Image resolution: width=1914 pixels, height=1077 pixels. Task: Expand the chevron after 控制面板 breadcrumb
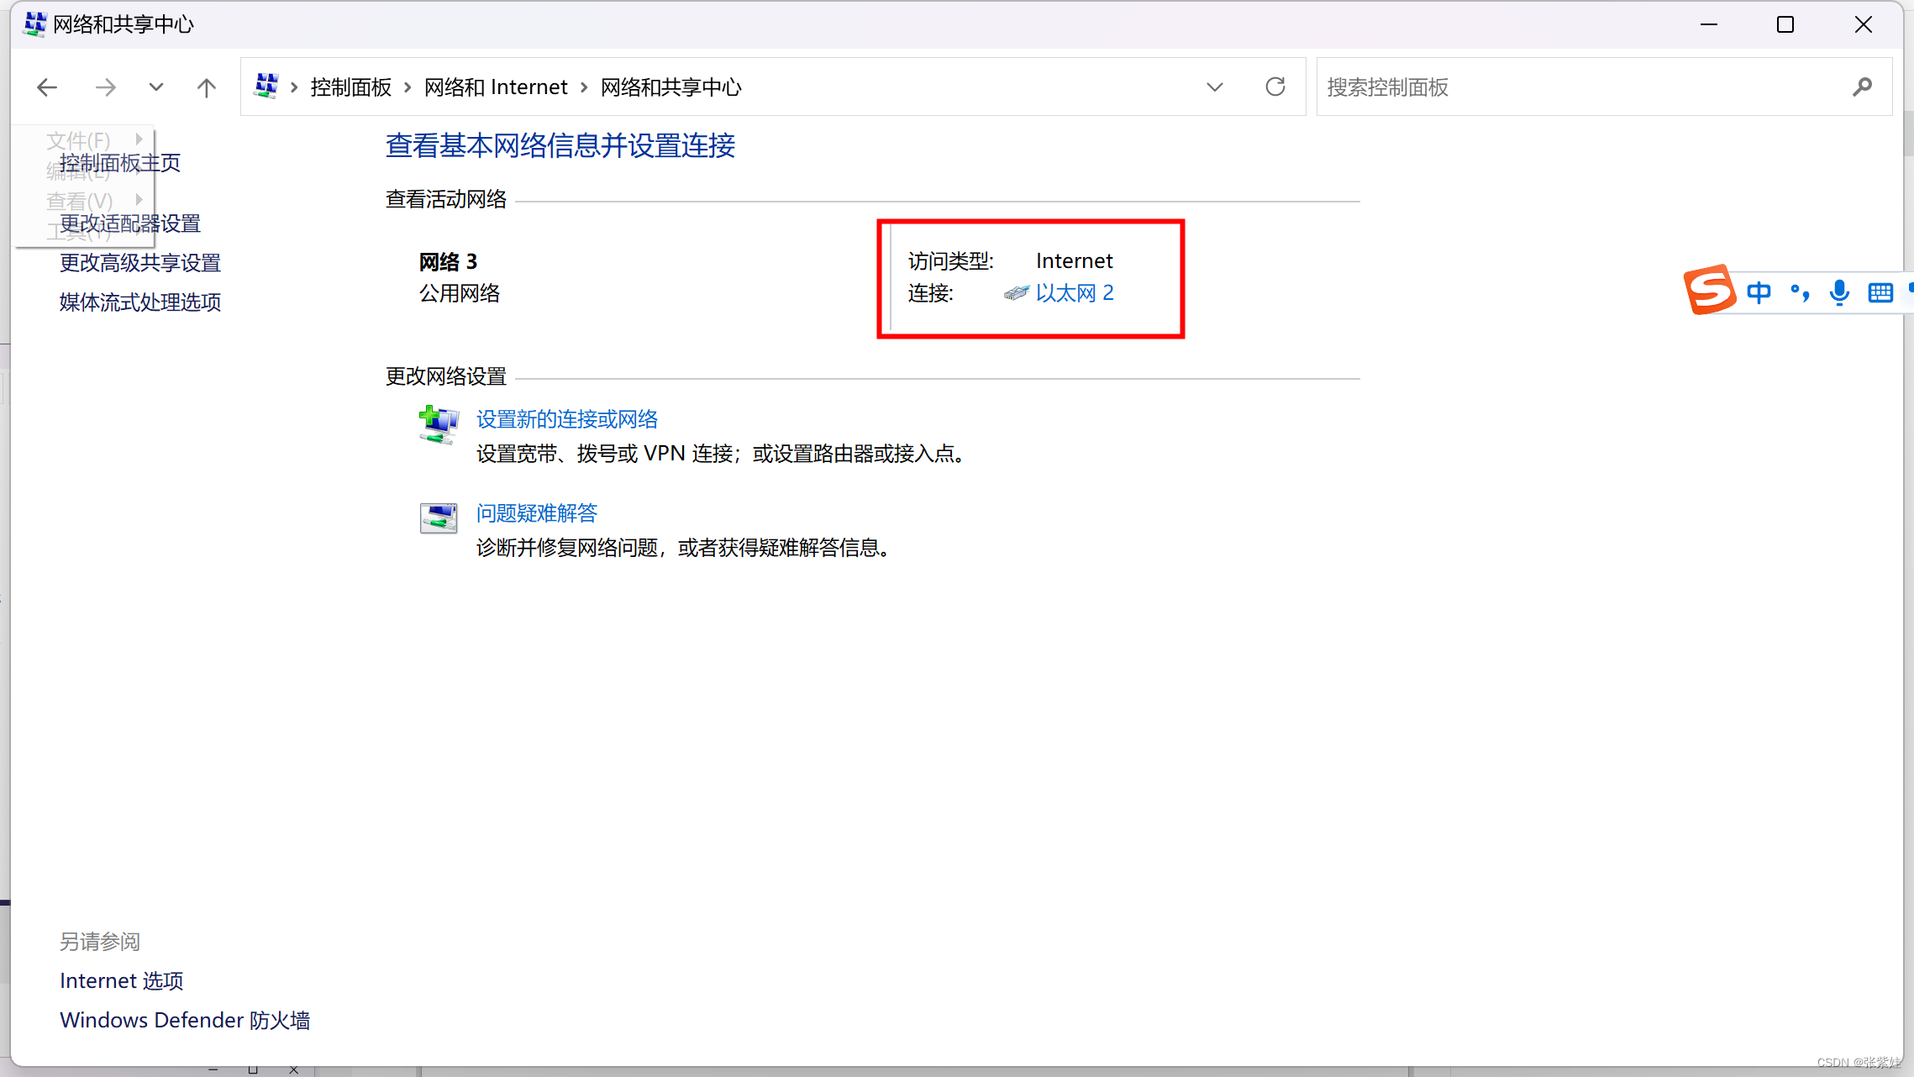pyautogui.click(x=408, y=87)
